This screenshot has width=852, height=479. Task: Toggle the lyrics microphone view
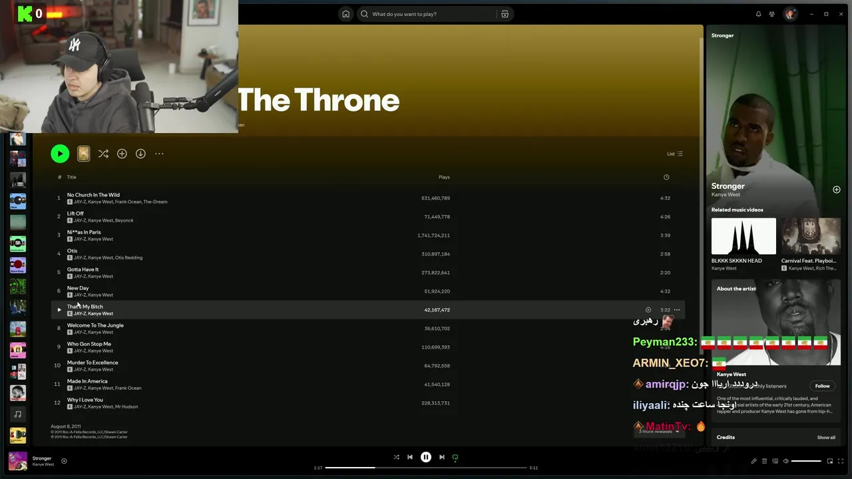753,461
